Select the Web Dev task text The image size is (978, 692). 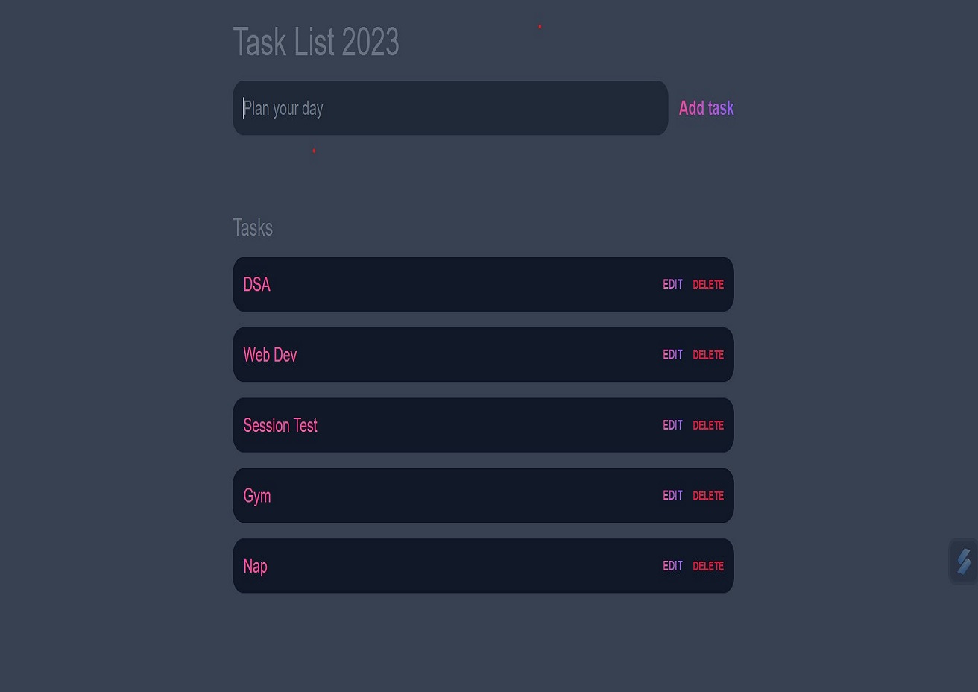270,355
